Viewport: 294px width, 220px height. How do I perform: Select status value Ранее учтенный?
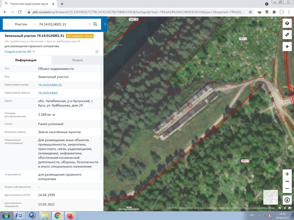[x=51, y=124]
